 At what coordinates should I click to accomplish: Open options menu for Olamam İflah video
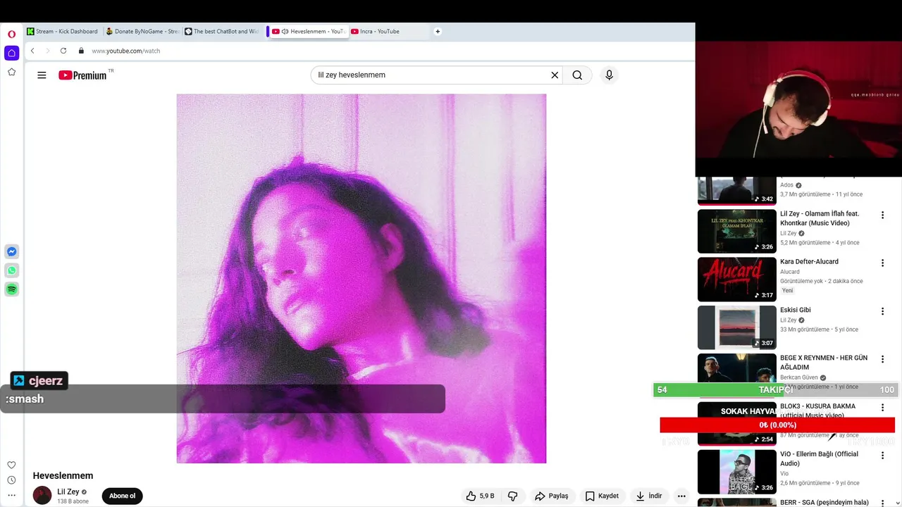(882, 215)
